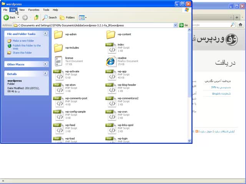Open the browser tab list dropdown arrow

pos(243,17)
